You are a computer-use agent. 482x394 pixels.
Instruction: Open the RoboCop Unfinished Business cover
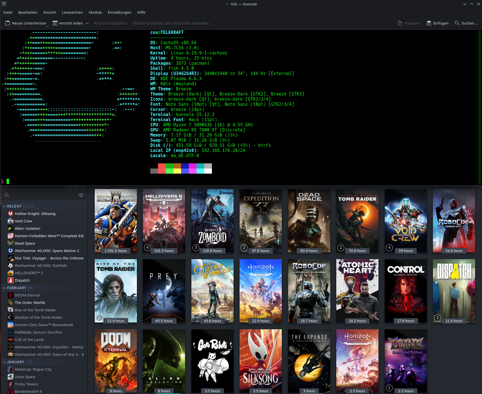[x=309, y=291]
